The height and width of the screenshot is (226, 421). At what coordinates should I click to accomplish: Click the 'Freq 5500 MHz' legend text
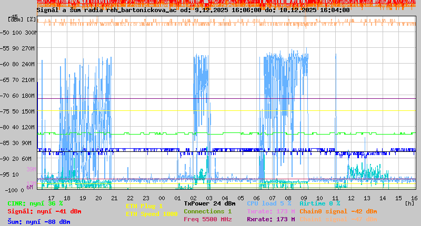coord(207,219)
